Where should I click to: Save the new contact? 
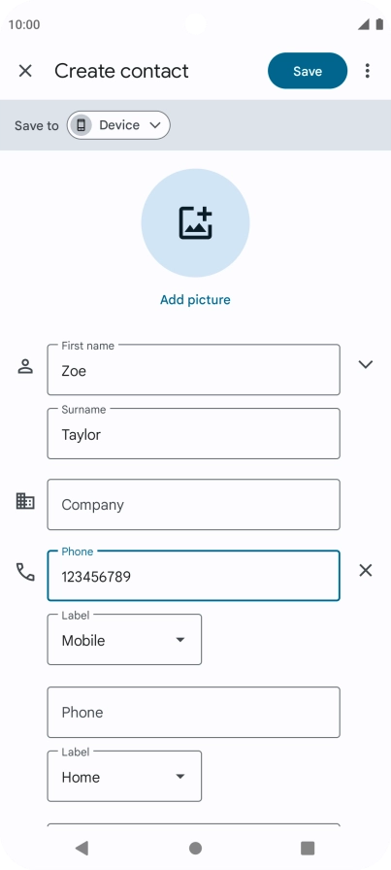(308, 71)
